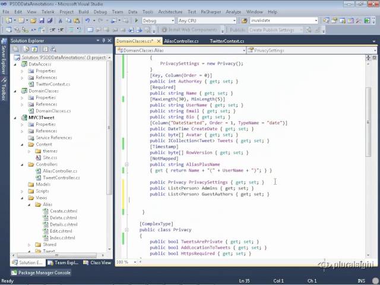The height and width of the screenshot is (285, 380).
Task: Click View Class Diagram icon in Solution Explorer
Action: tap(53, 49)
